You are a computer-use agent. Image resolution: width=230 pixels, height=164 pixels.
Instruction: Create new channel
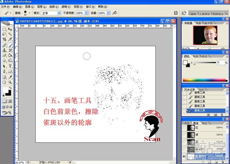tap(216, 162)
